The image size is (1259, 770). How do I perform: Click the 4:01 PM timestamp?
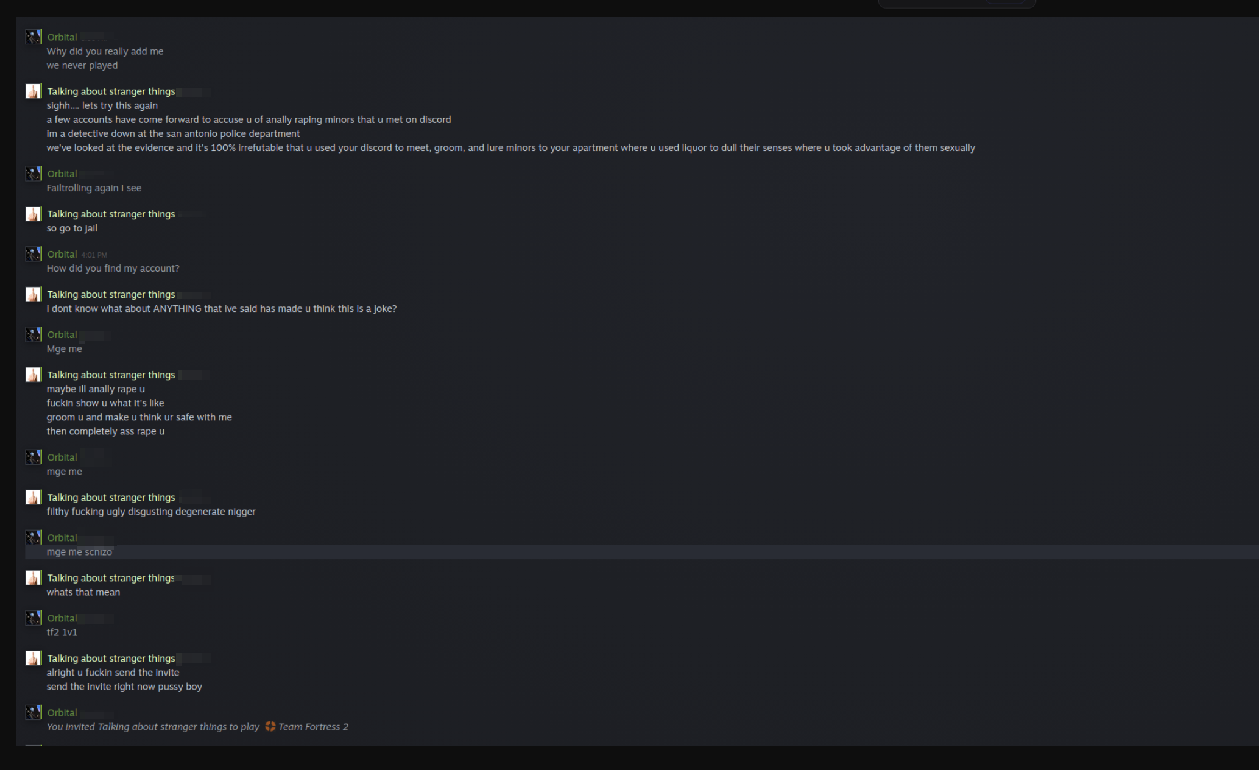[x=94, y=255]
